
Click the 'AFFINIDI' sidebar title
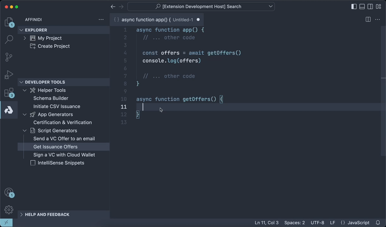[x=33, y=19]
